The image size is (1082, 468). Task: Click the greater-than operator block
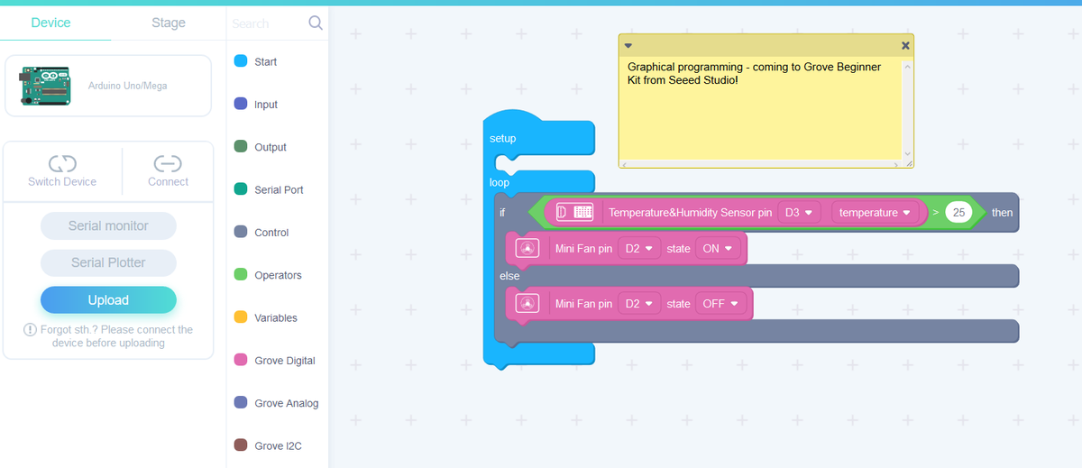936,213
